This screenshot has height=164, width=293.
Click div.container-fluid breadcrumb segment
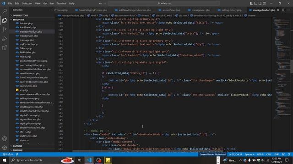[123, 15]
